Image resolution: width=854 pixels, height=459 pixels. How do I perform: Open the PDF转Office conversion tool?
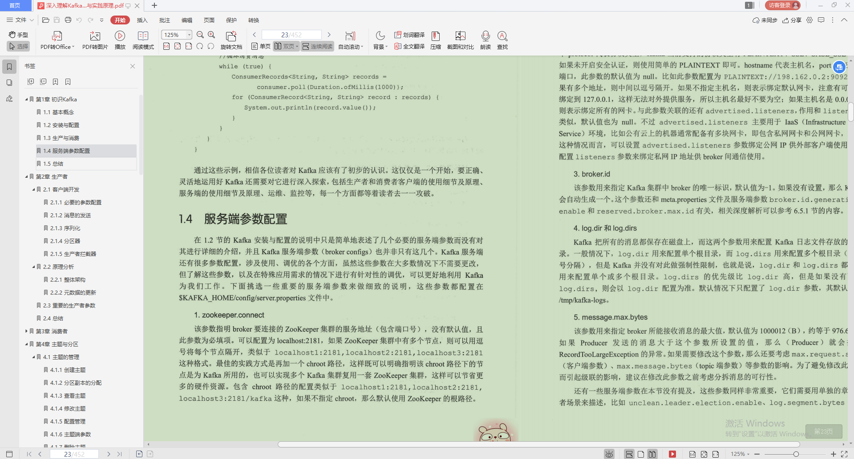coord(57,40)
